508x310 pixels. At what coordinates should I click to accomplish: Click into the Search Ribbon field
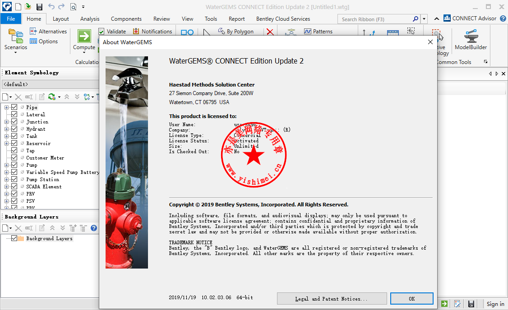tap(375, 19)
